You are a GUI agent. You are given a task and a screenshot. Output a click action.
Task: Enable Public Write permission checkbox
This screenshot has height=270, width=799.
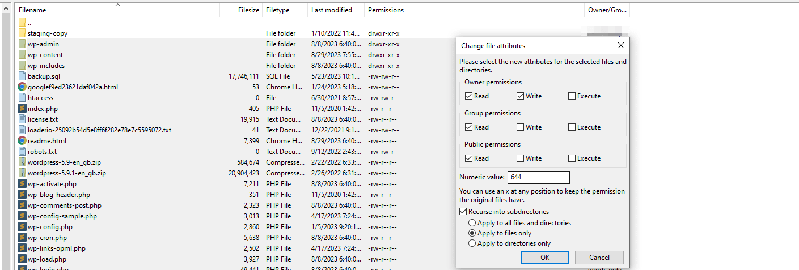click(520, 158)
